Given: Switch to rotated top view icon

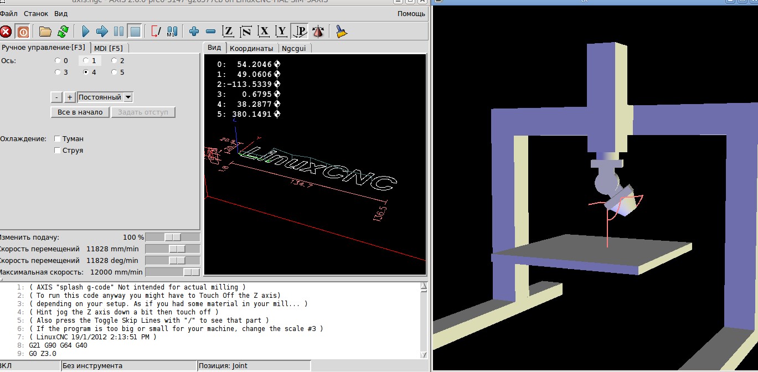Looking at the screenshot, I should (x=246, y=31).
